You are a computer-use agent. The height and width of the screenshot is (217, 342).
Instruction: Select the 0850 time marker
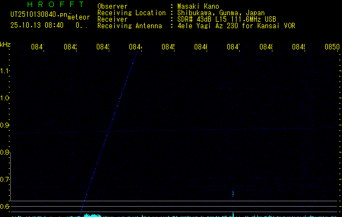(x=332, y=48)
